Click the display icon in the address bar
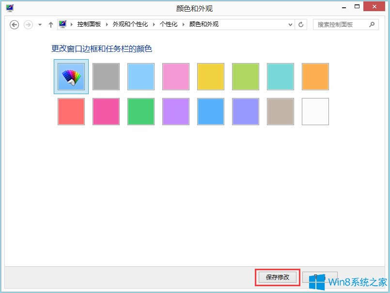390x293 pixels. tap(62, 24)
